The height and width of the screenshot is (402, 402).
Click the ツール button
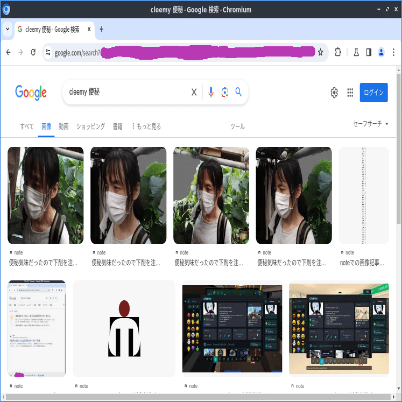pyautogui.click(x=237, y=126)
